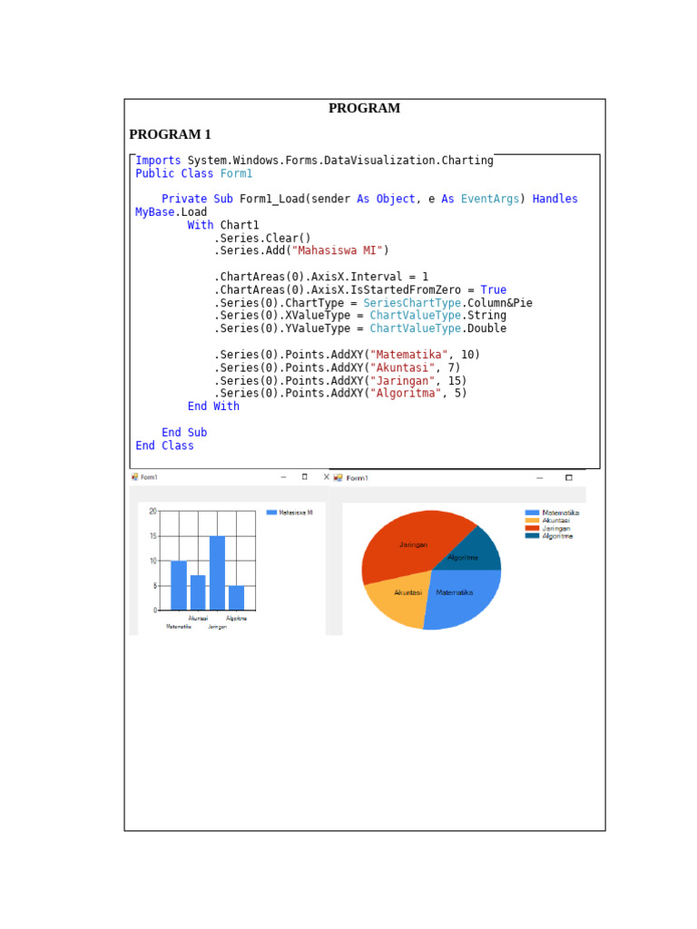Screen dimensions: 697x929
Task: Click the tallest bar valued 15
Action: pos(218,573)
